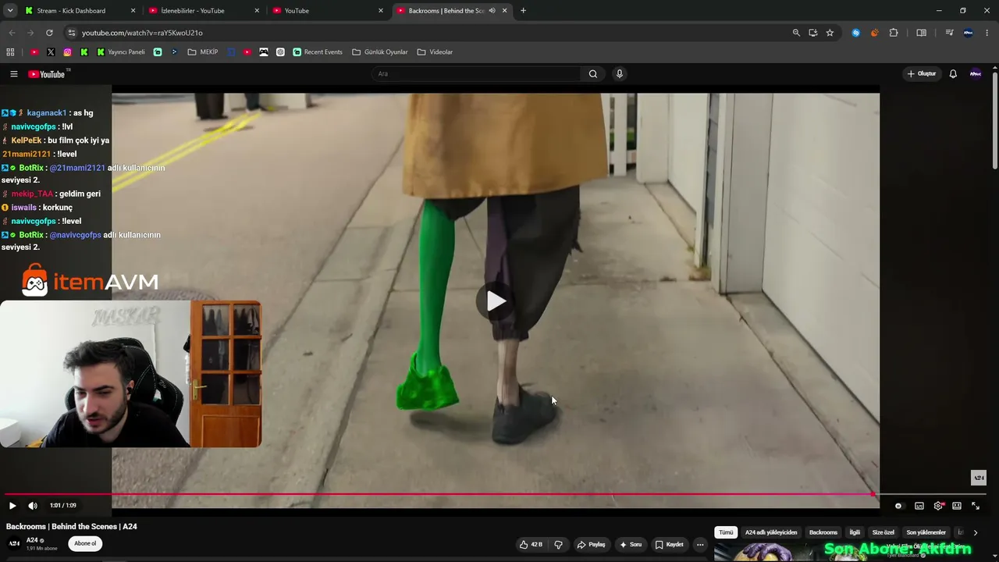Click the large play overlay on video
The width and height of the screenshot is (999, 562).
(496, 301)
